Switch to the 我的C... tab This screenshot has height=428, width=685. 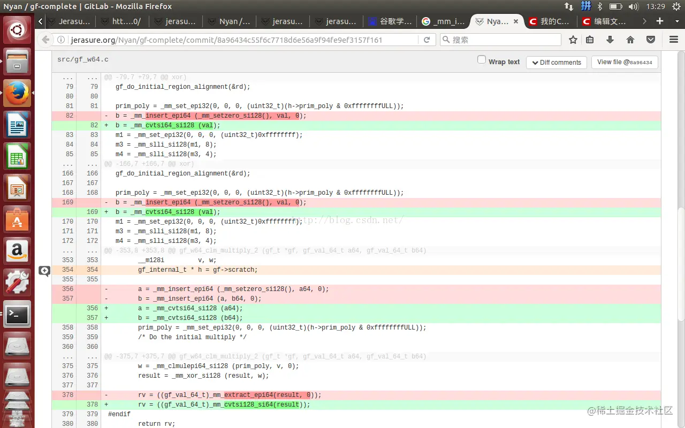tap(551, 21)
